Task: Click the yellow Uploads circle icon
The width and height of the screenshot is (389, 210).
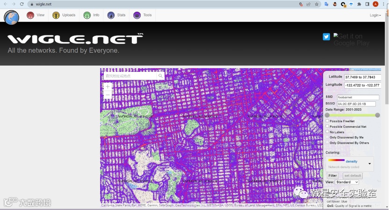Action: click(56, 15)
